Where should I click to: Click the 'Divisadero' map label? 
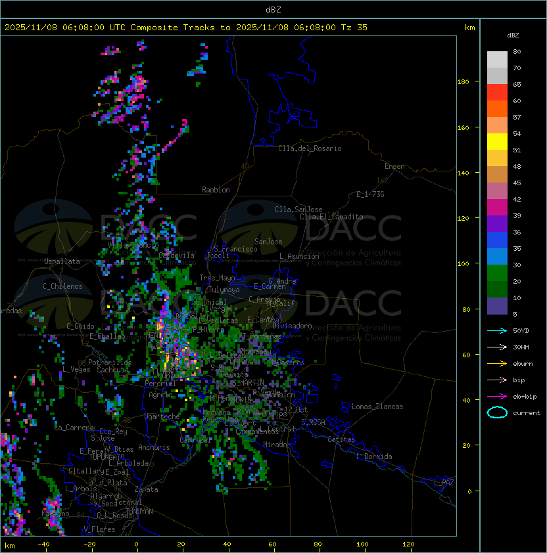tap(292, 326)
